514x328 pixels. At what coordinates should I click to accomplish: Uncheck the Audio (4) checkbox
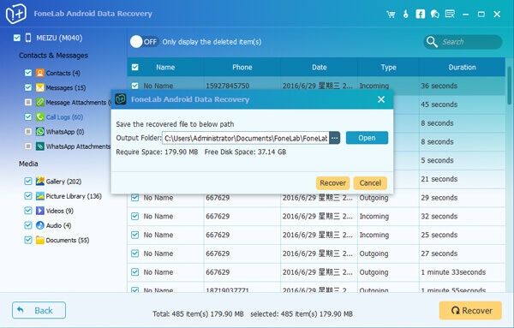[28, 225]
